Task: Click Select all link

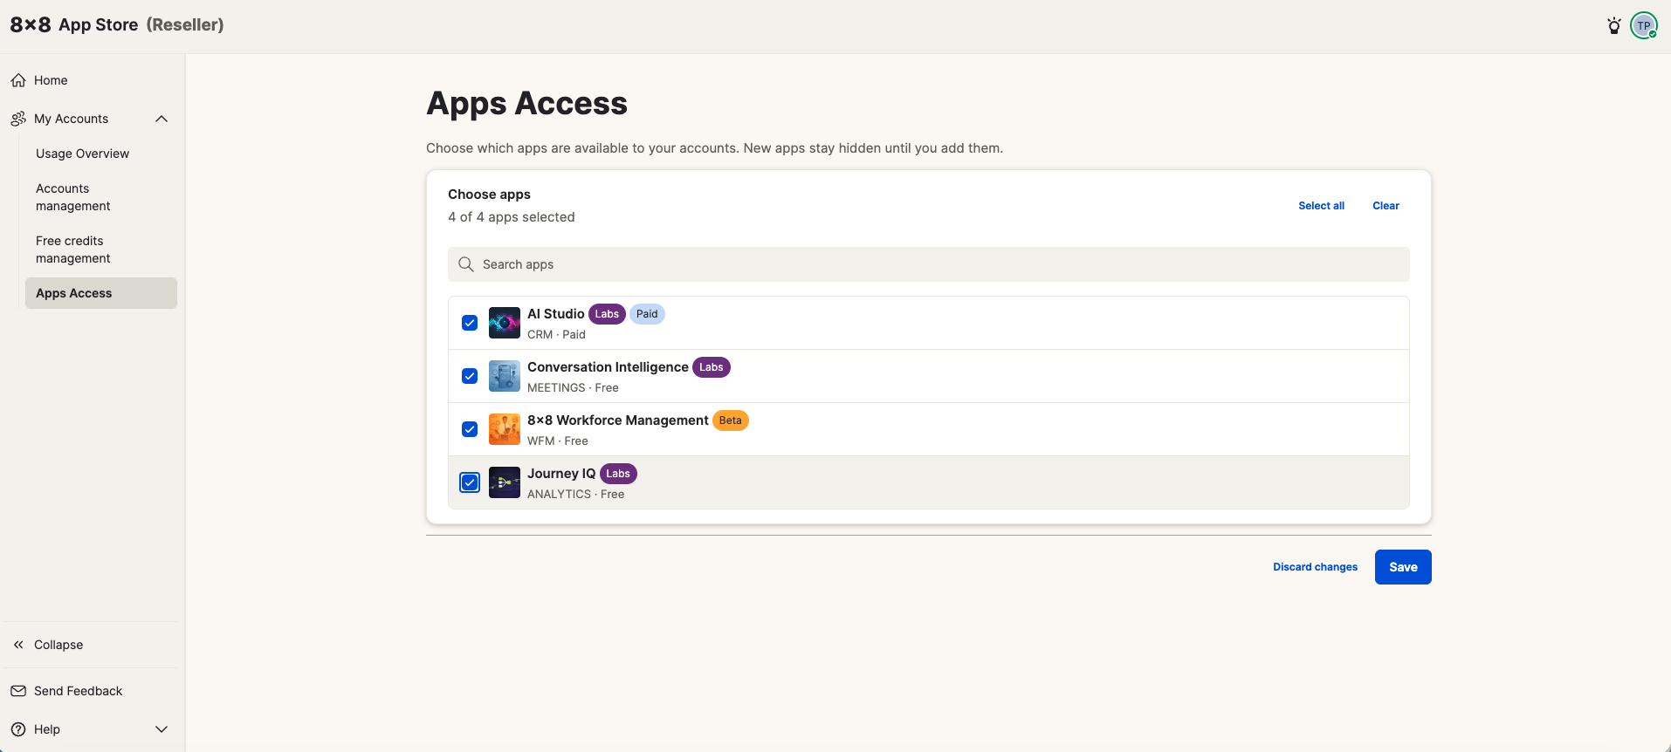Action: 1321,206
